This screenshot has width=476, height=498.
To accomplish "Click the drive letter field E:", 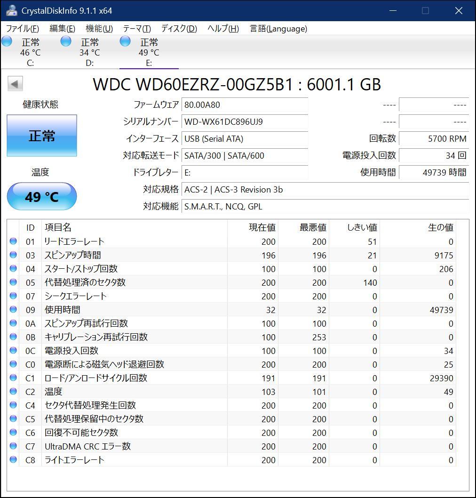I will click(x=245, y=172).
